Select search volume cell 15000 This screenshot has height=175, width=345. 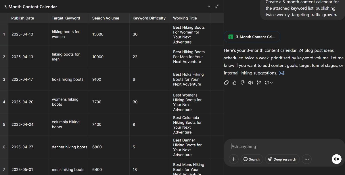pos(109,34)
